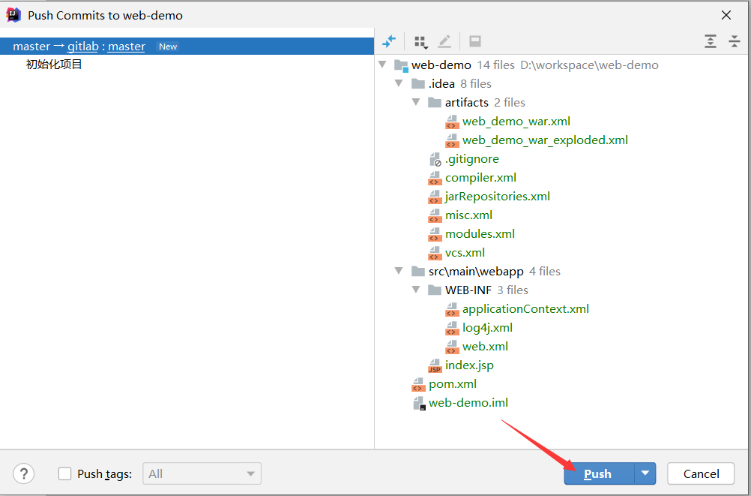Click the pom.xml file icon

(418, 384)
